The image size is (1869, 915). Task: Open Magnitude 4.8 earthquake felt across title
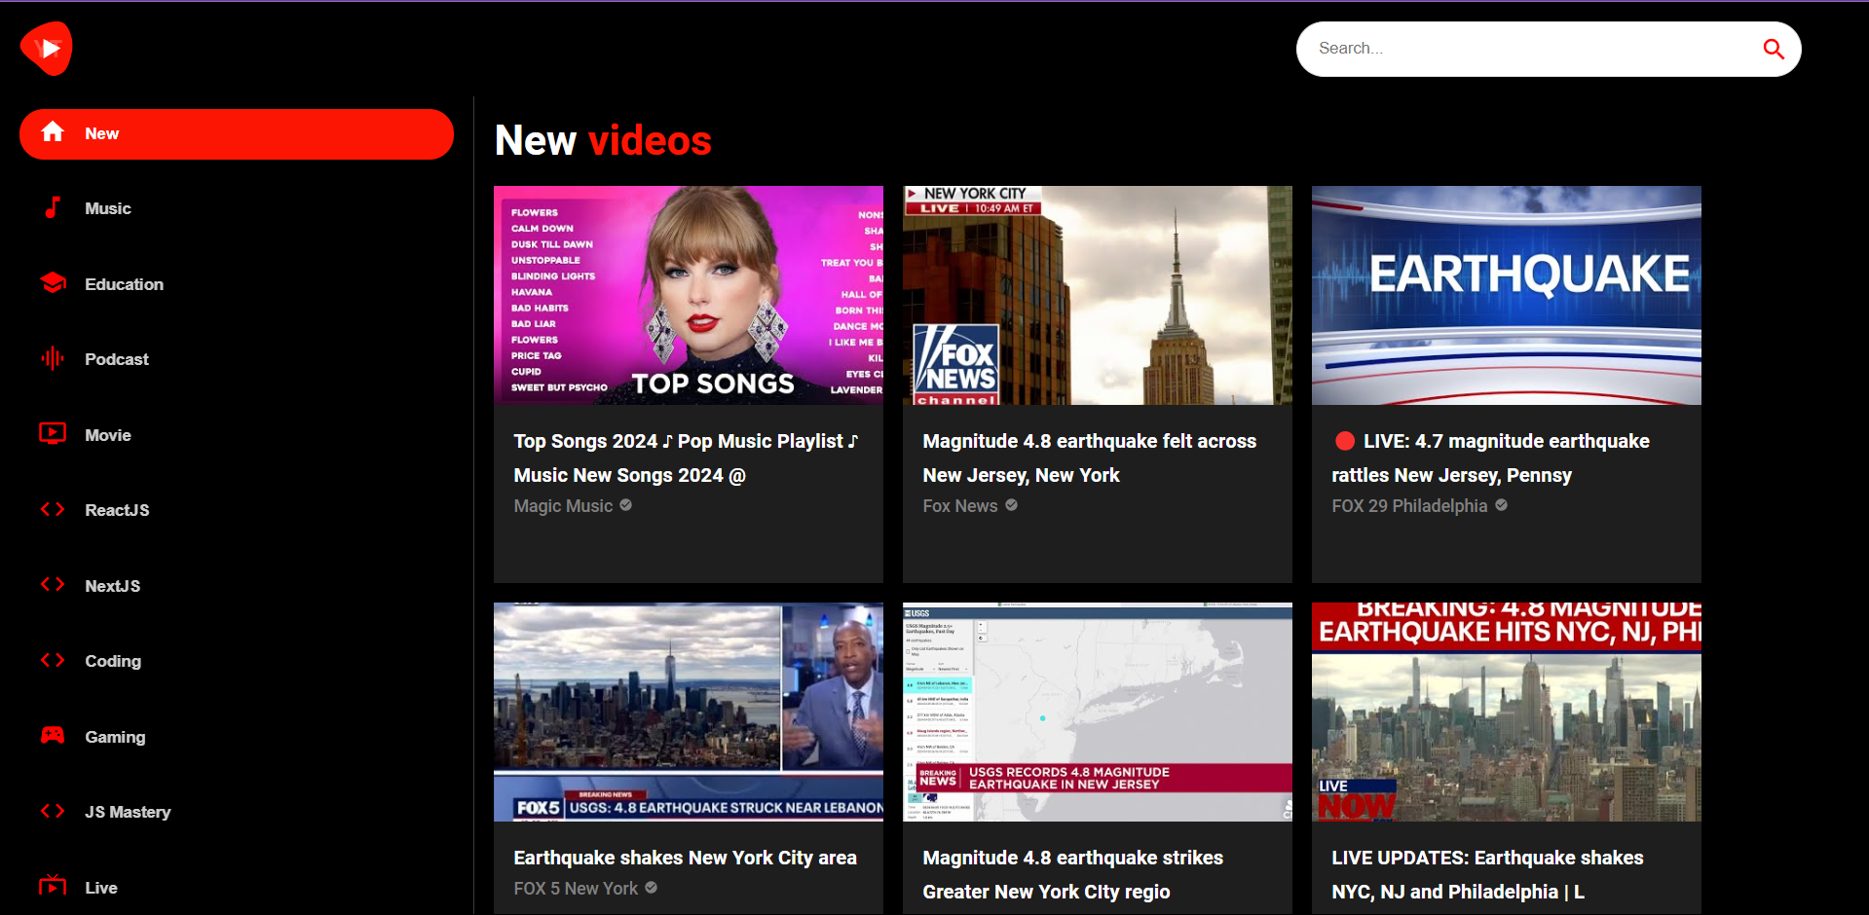[x=1090, y=457]
